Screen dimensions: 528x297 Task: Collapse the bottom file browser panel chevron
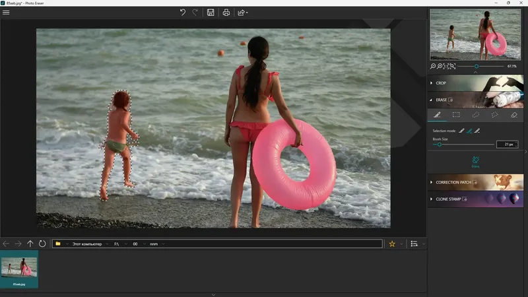(x=213, y=294)
